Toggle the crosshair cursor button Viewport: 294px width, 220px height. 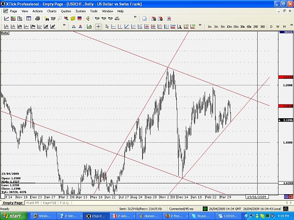point(98,27)
